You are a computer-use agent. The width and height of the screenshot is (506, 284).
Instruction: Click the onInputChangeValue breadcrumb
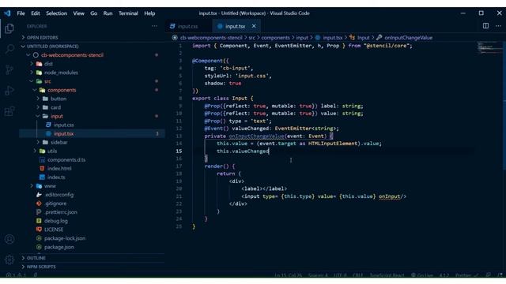tap(408, 38)
